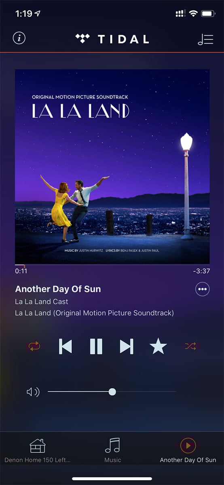Screen dimensions: 224x485
Task: Tap the remaining time -3:37 label
Action: (201, 271)
